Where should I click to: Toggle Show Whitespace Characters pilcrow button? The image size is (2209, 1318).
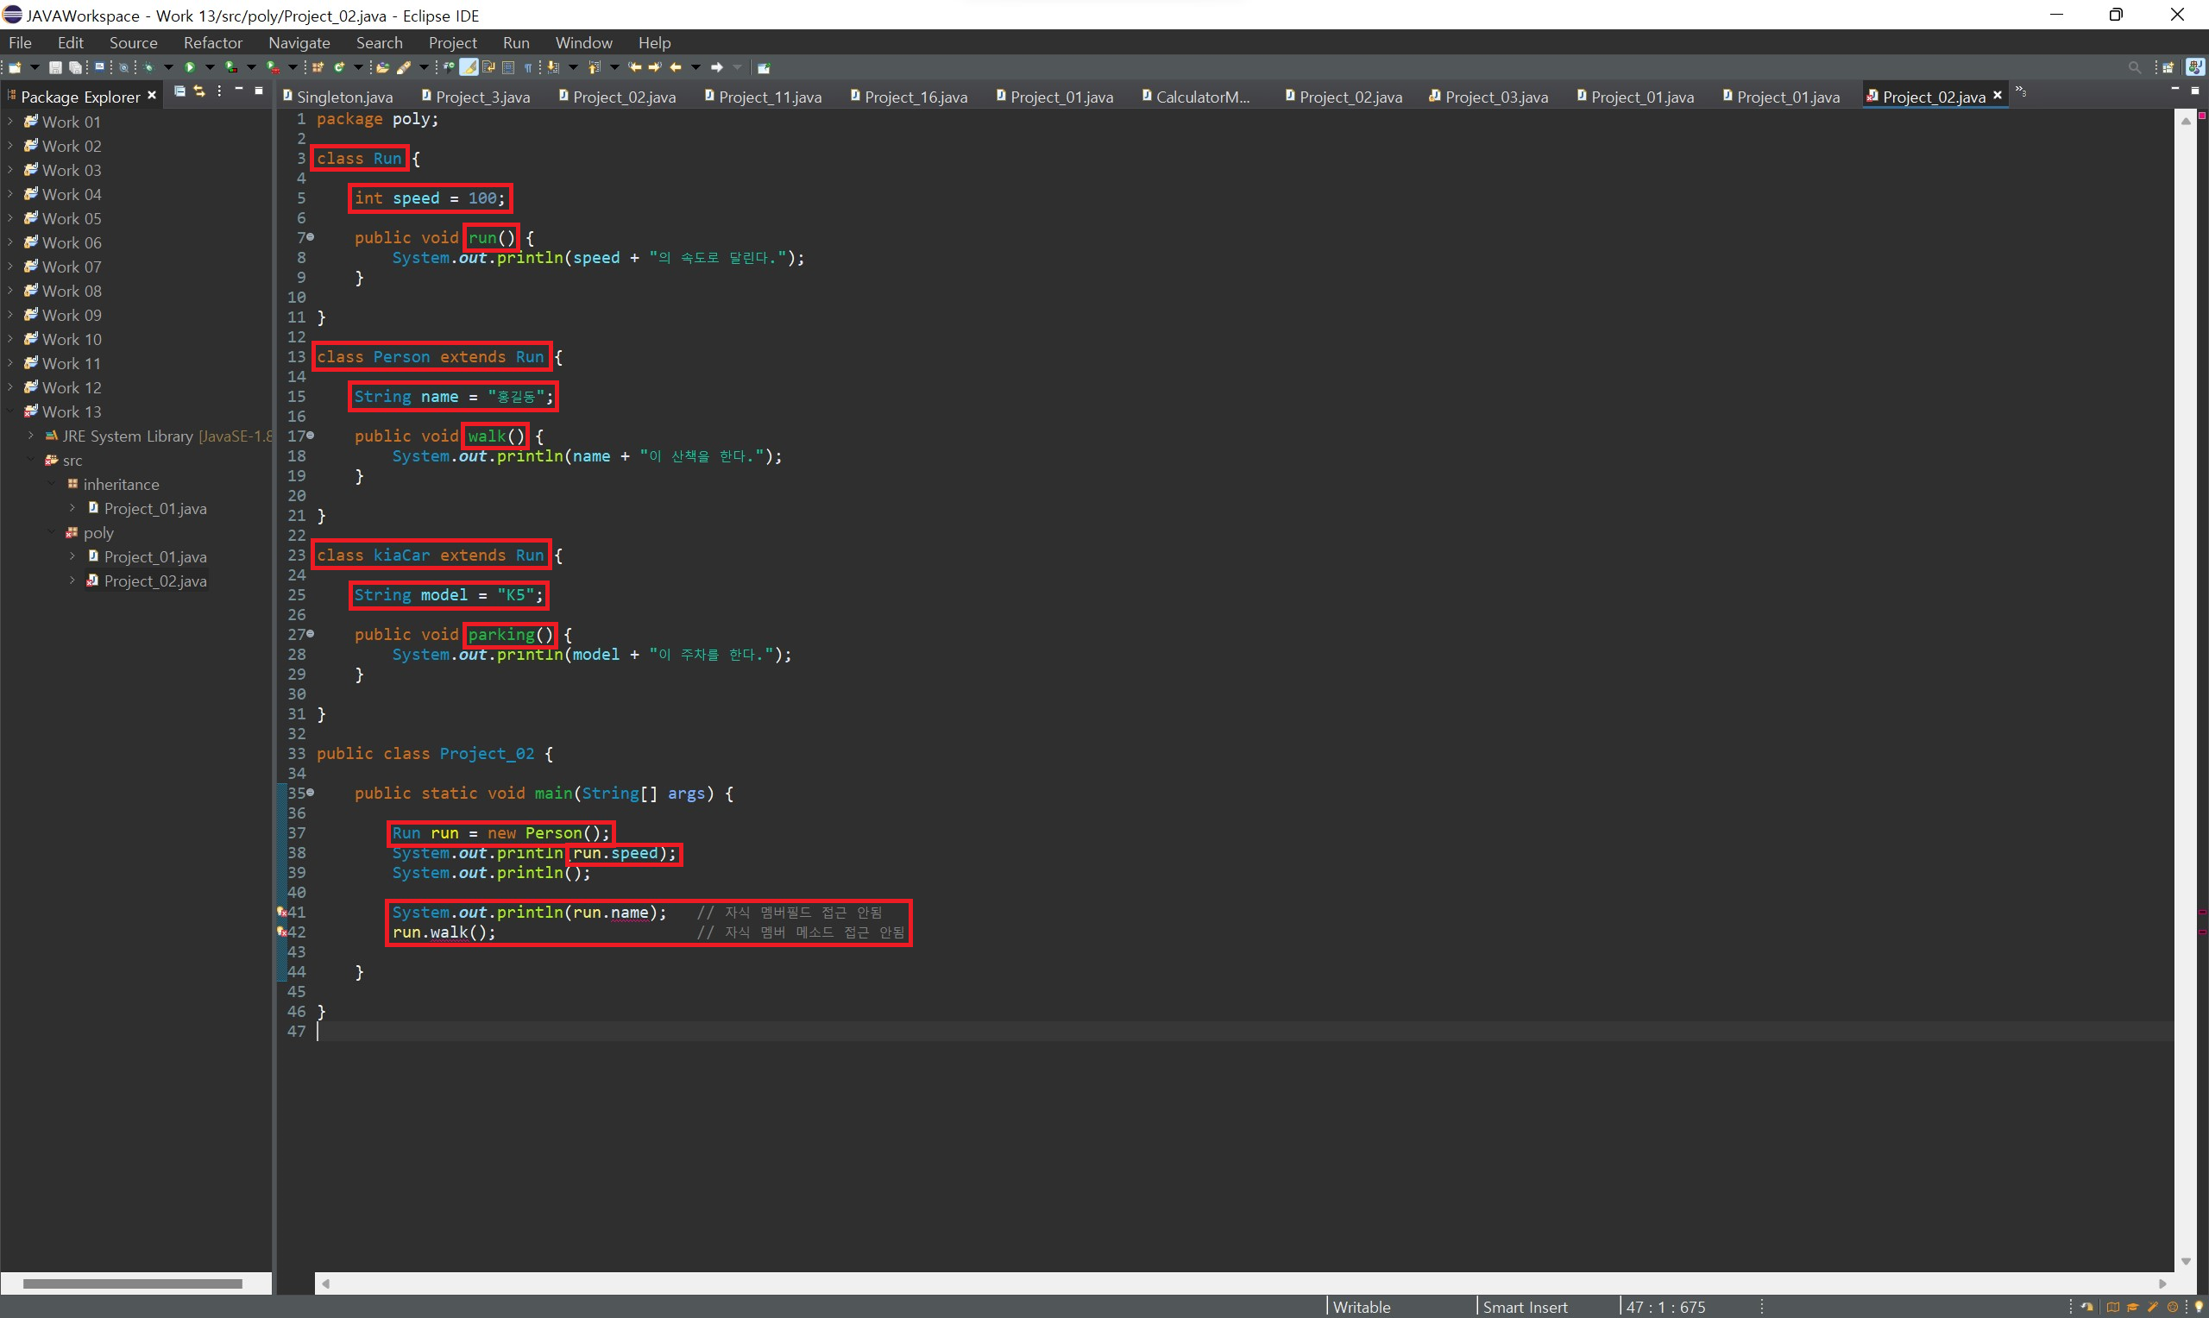[528, 67]
